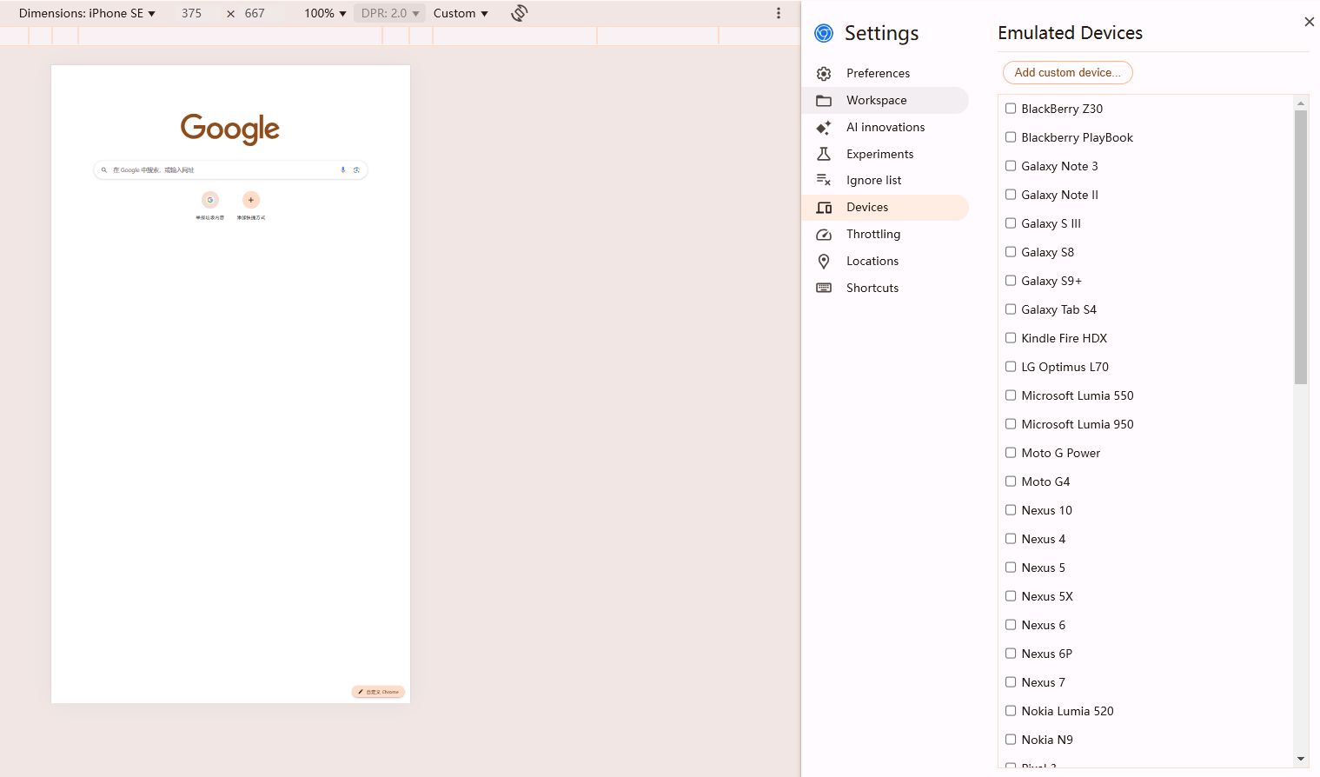Click the Devices icon in sidebar
This screenshot has height=777, width=1320.
[824, 208]
